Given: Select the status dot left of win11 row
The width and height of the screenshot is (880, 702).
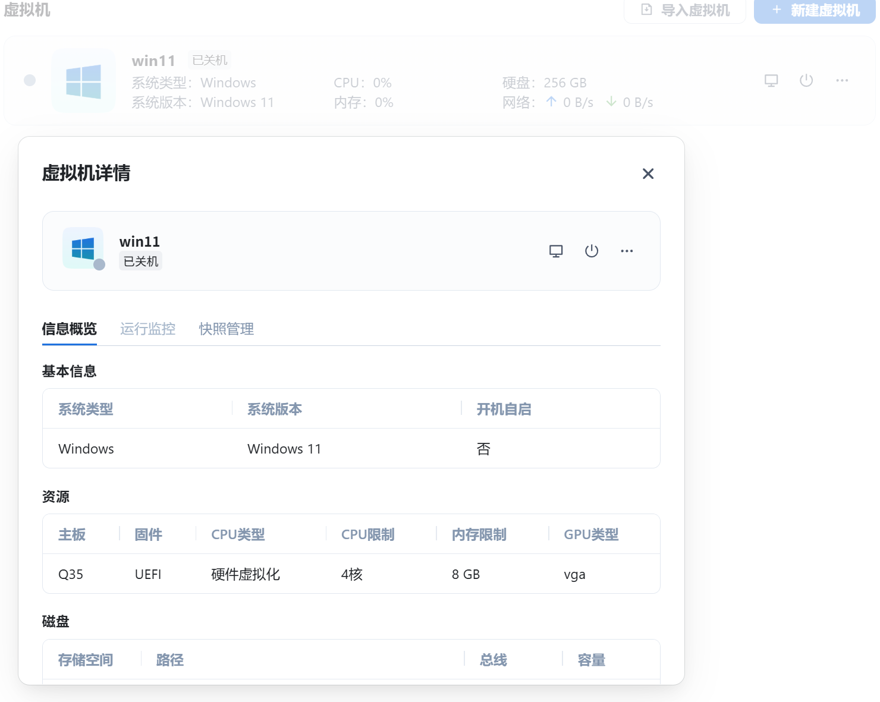Looking at the screenshot, I should coord(30,80).
